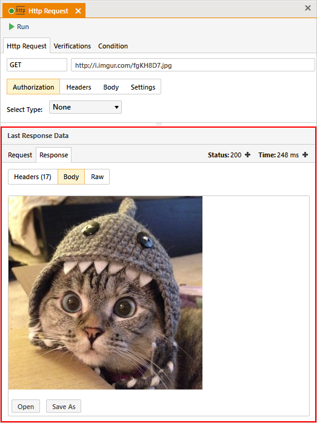Click the http icon on the orange tab
Screen dimensions: 317x423
[x=21, y=10]
